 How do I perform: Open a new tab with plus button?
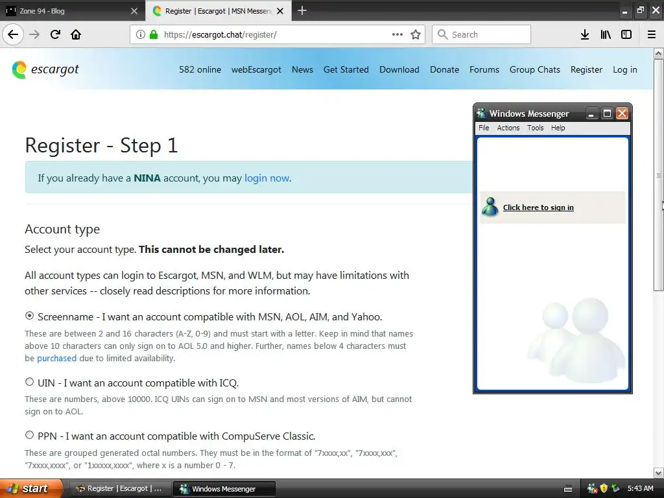(x=302, y=10)
